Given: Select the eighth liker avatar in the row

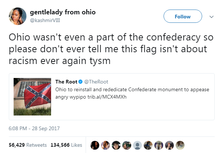Looking at the screenshot, I should [x=169, y=145].
